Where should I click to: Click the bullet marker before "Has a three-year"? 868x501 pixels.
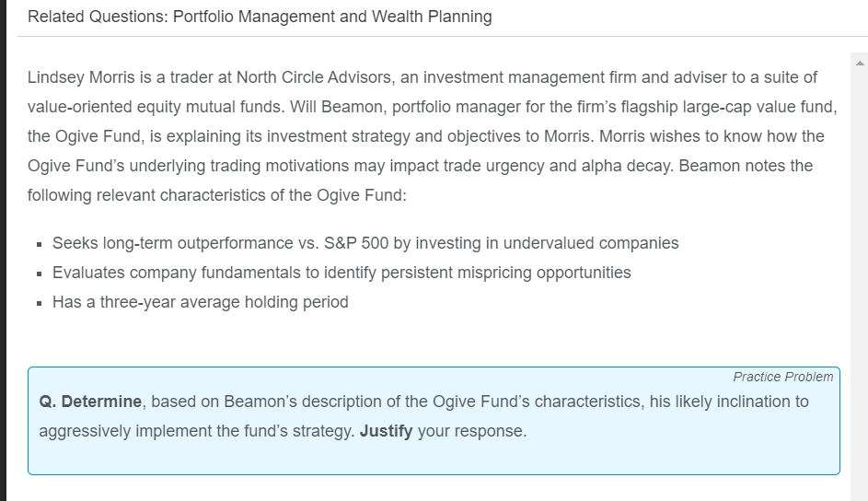pos(40,303)
